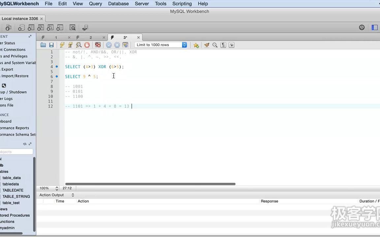This screenshot has width=380, height=237.
Task: Execute the SQL script with the lightning icon
Action: (62, 45)
